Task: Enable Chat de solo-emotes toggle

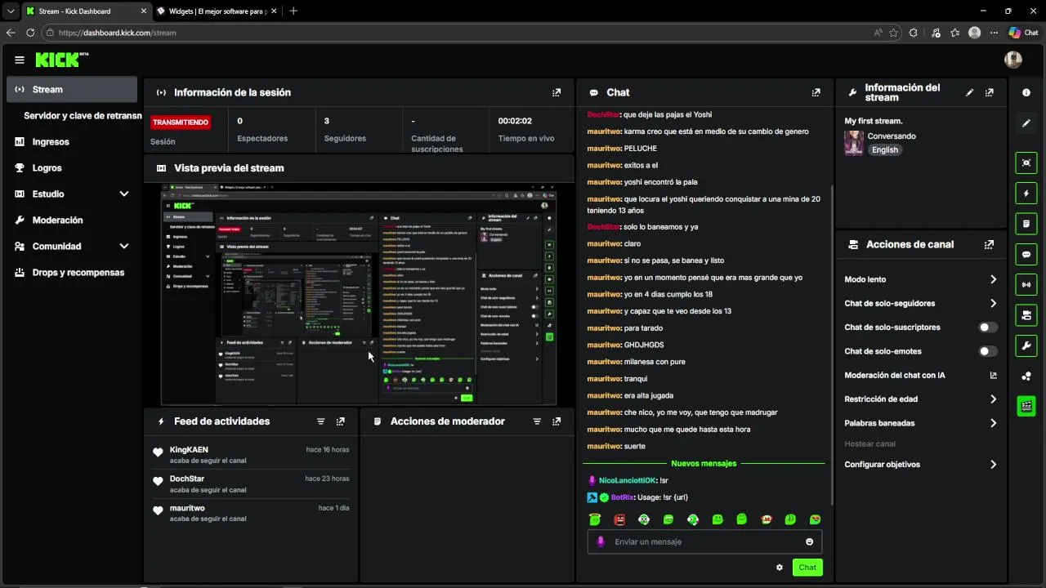Action: (x=988, y=351)
